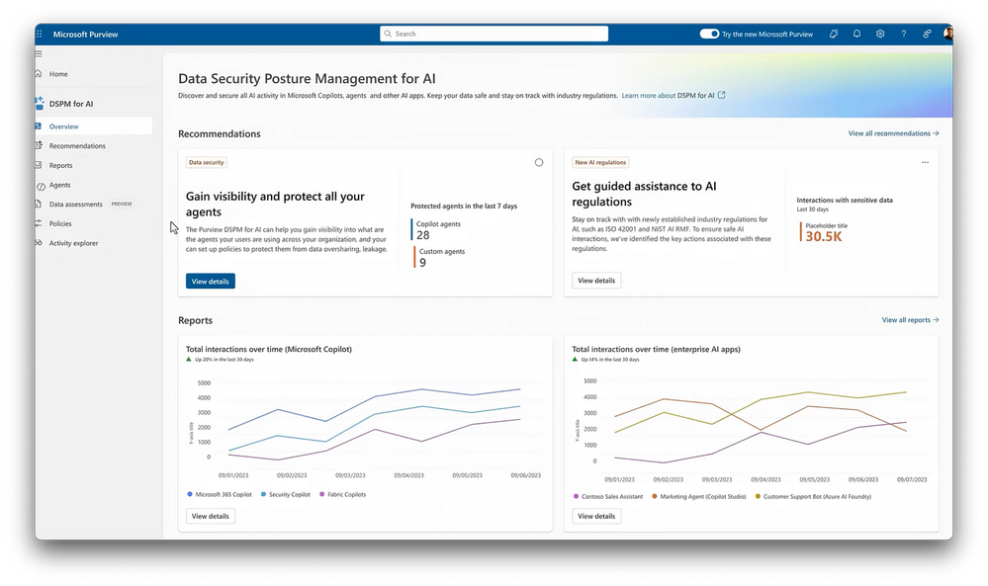Open the ellipsis menu on the AI regulations card
This screenshot has height=586, width=988.
tap(925, 162)
